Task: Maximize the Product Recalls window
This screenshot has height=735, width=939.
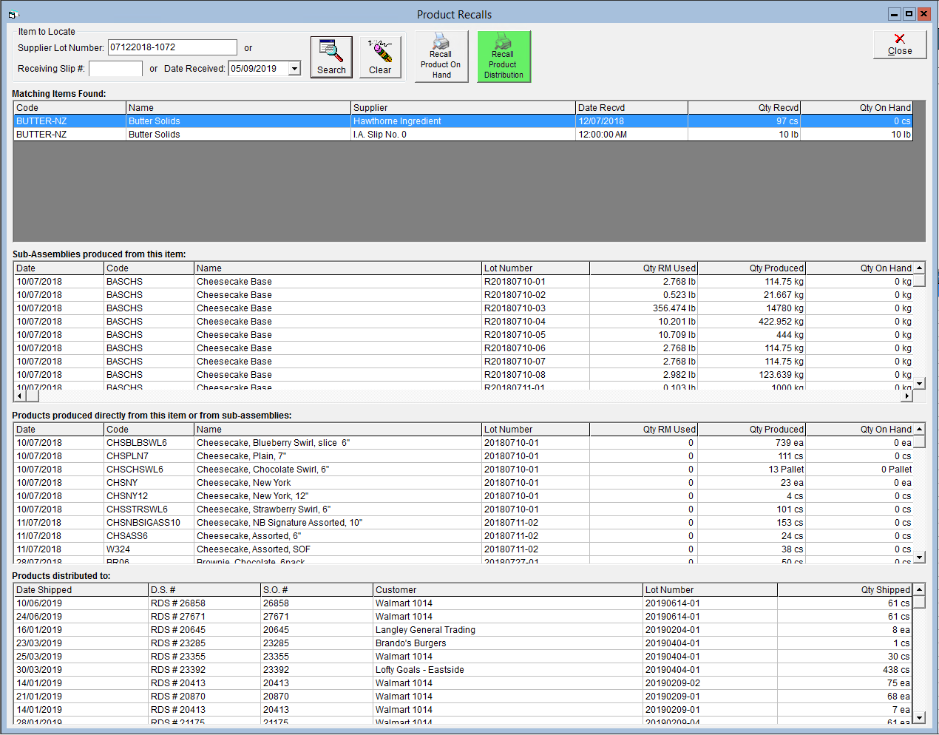Action: (x=909, y=14)
